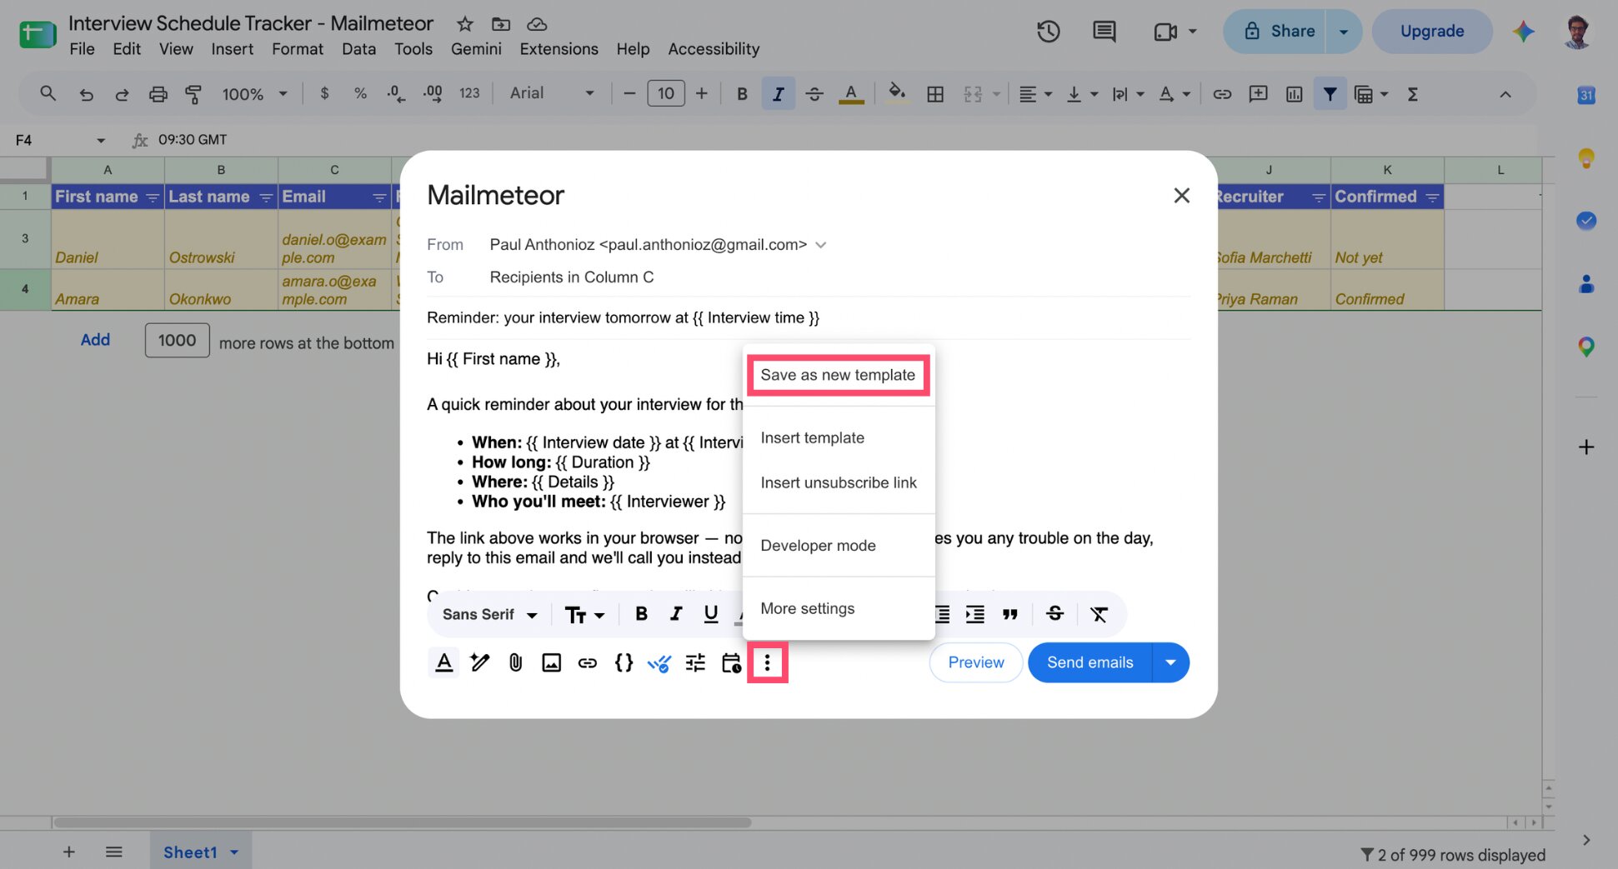Screen dimensions: 1618x869
Task: Toggle the filter icon in Sheets toolbar
Action: pos(1330,94)
